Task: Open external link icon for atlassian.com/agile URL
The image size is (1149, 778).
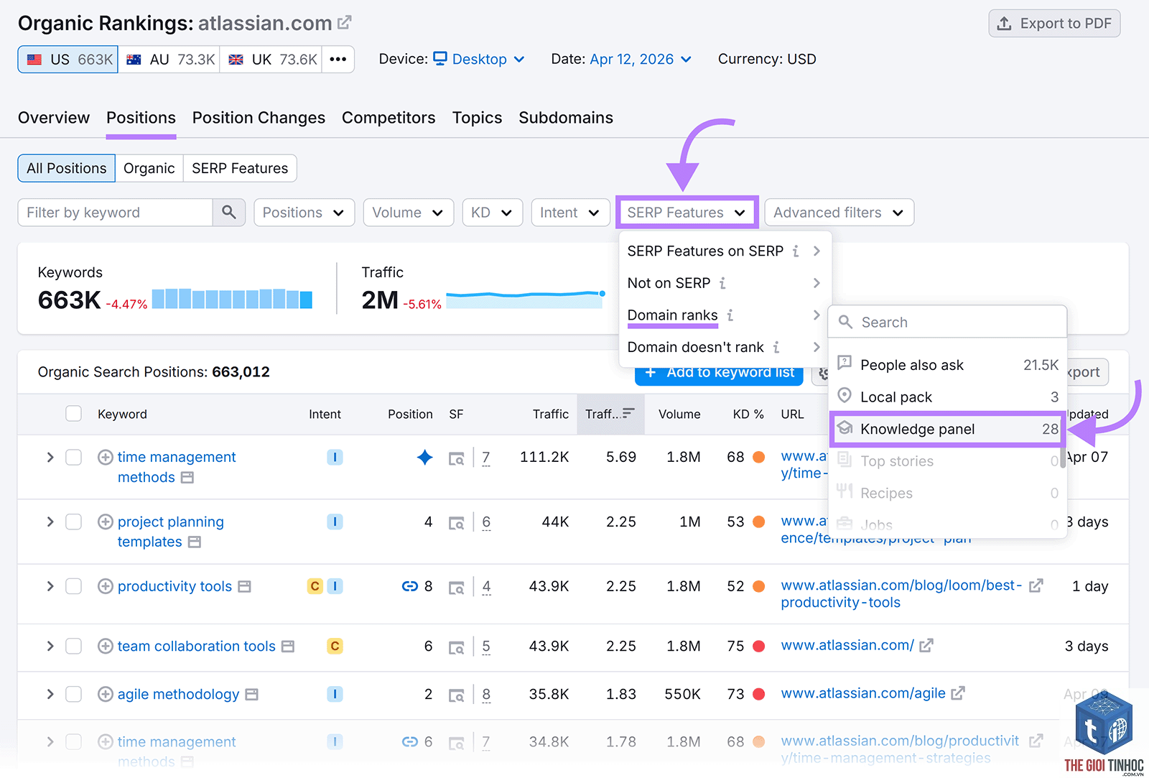Action: pyautogui.click(x=958, y=693)
